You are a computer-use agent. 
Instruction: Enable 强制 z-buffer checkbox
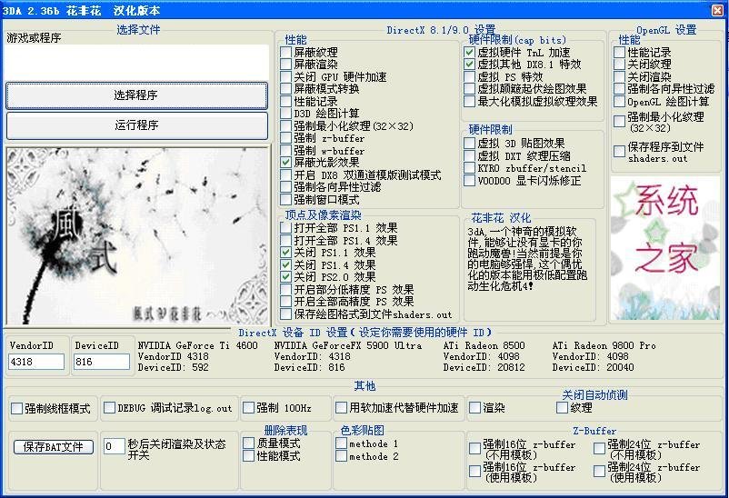pyautogui.click(x=286, y=137)
